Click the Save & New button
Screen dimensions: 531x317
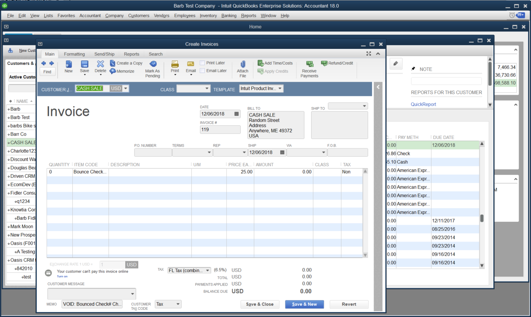pyautogui.click(x=304, y=304)
